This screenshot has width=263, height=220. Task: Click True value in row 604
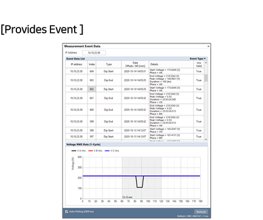pos(199,71)
